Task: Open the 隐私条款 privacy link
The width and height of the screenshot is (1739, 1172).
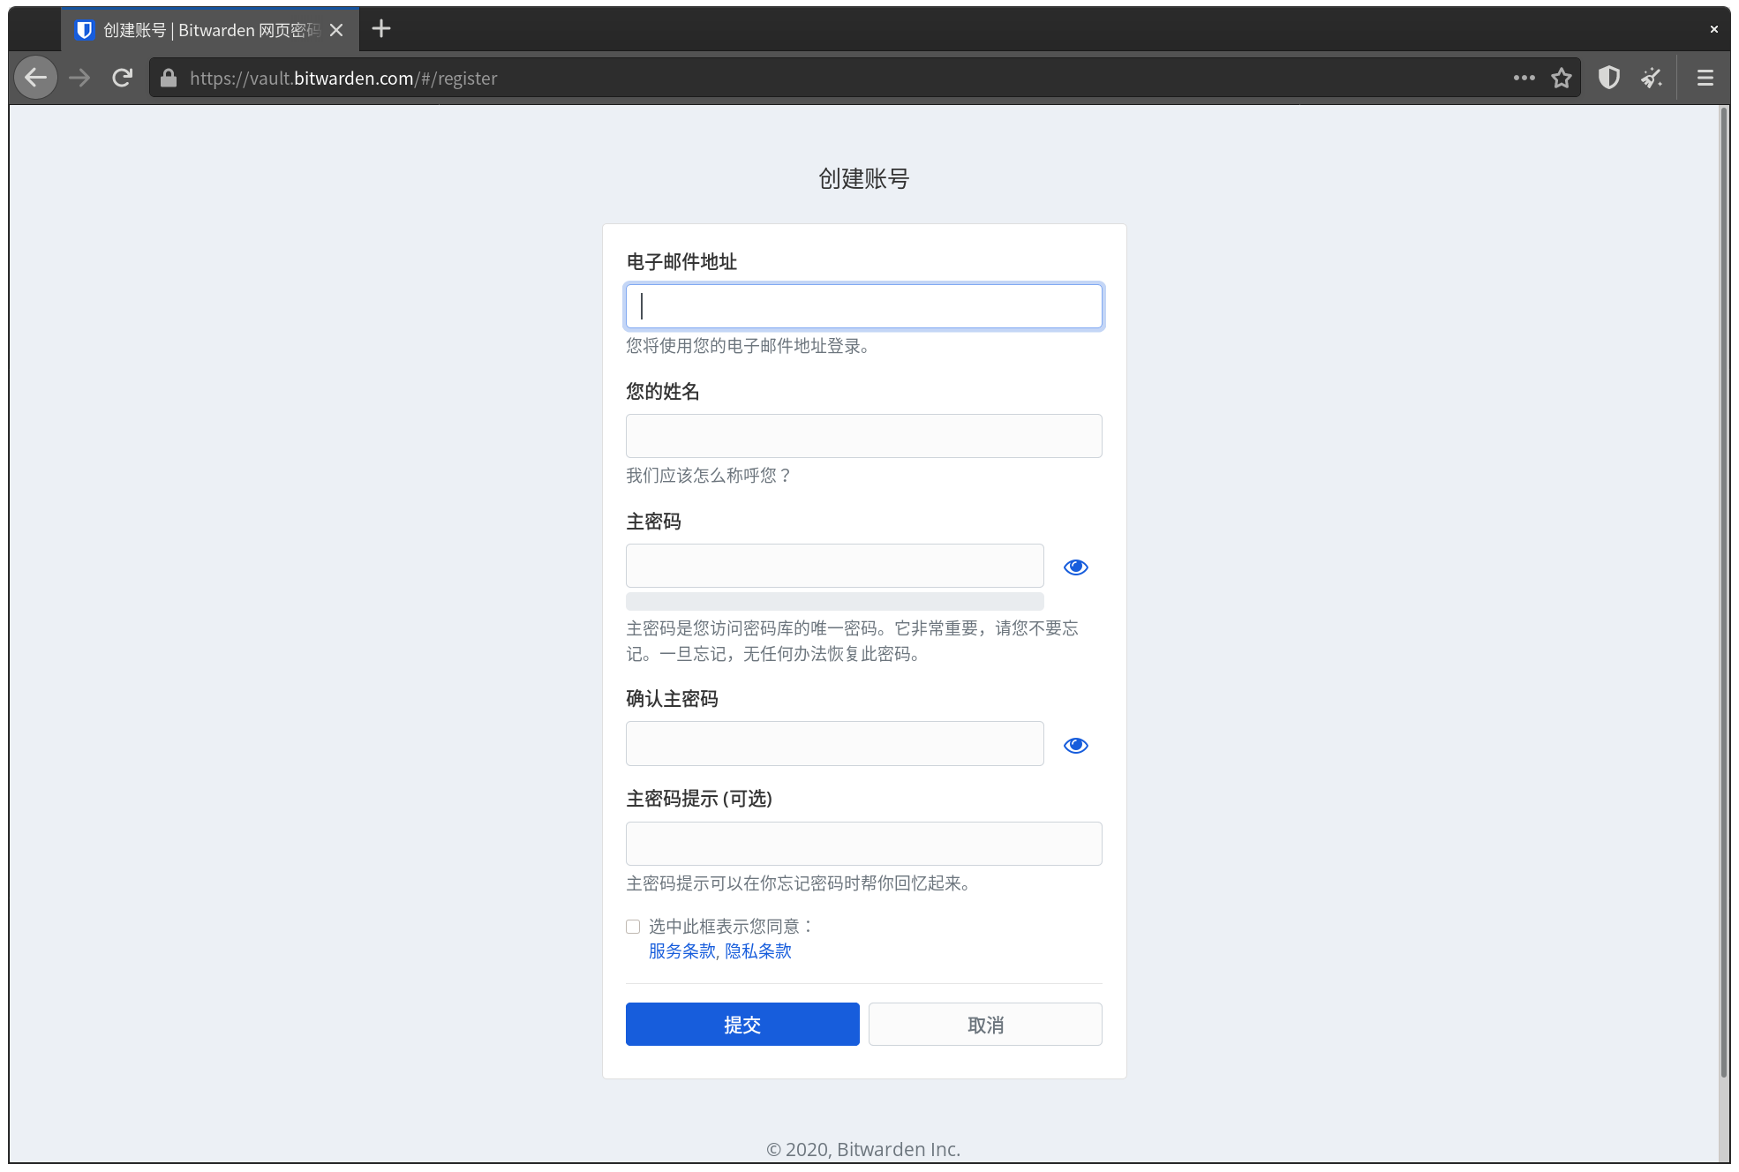Action: 758,951
